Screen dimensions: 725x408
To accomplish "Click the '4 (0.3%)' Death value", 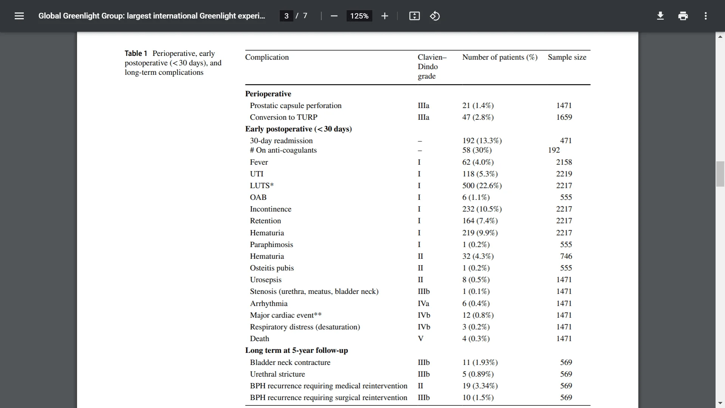I will 476,338.
